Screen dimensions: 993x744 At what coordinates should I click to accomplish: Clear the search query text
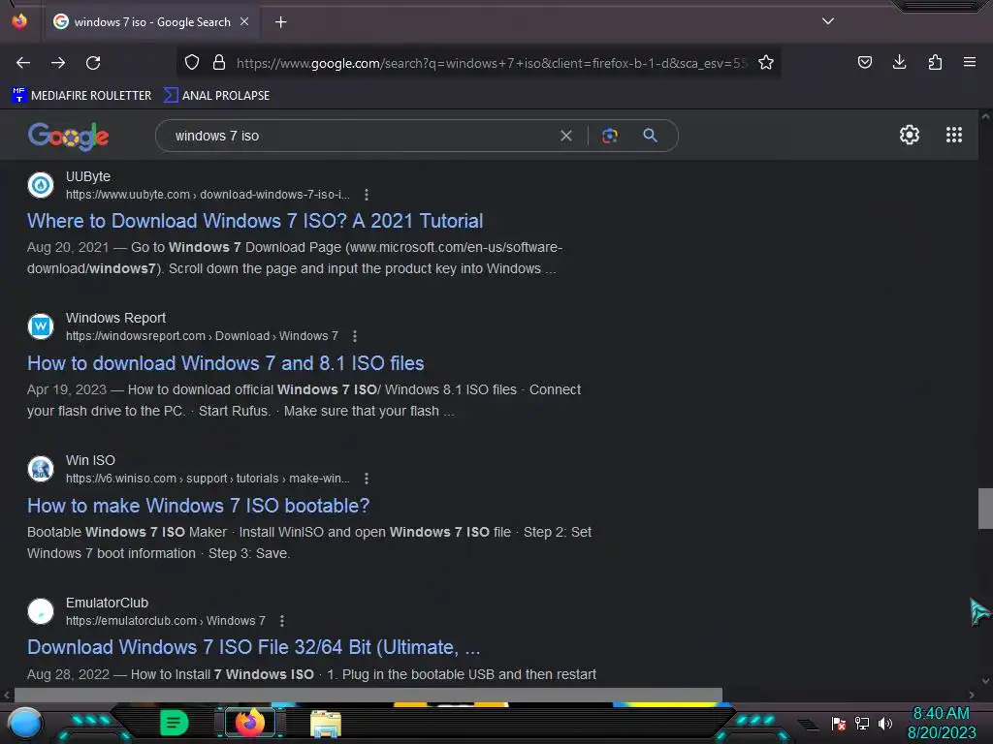(x=566, y=136)
